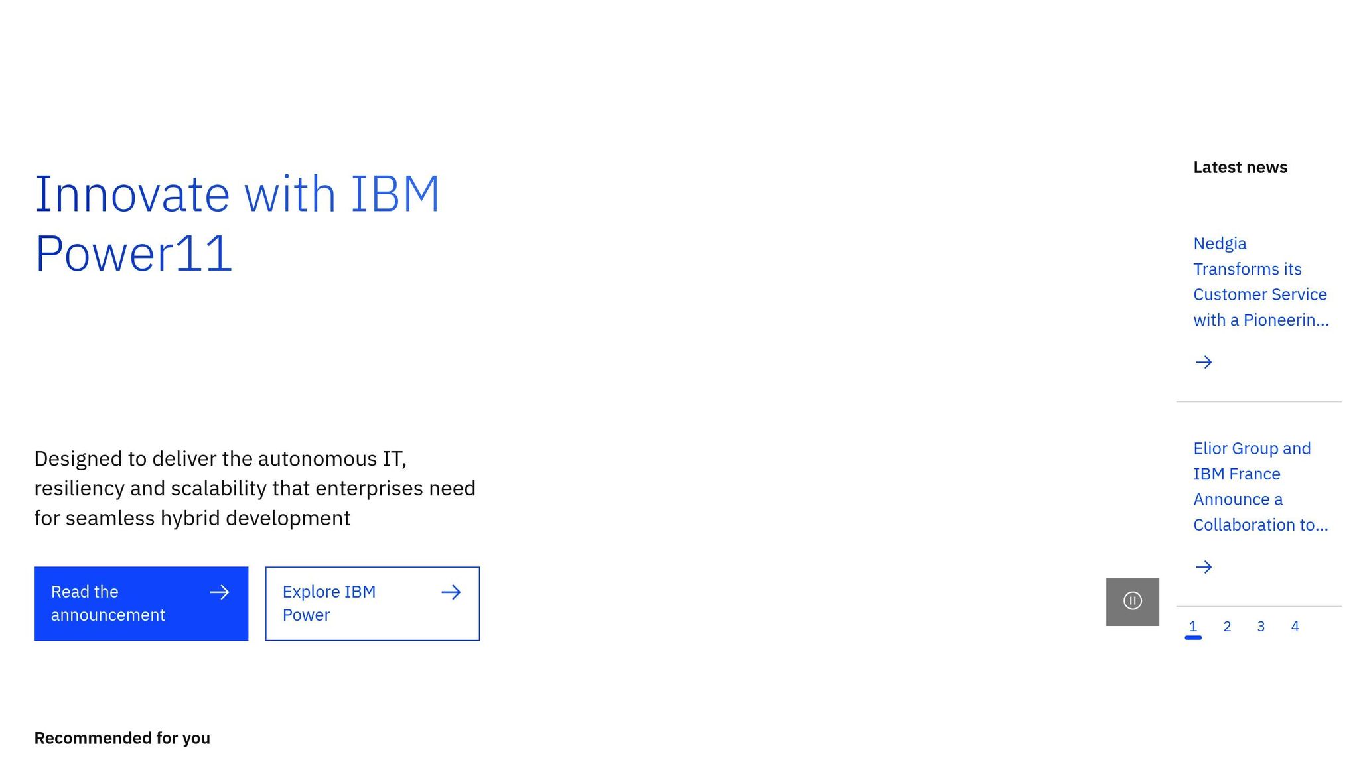1359x764 pixels.
Task: Go to carousel page 3
Action: [x=1261, y=627]
